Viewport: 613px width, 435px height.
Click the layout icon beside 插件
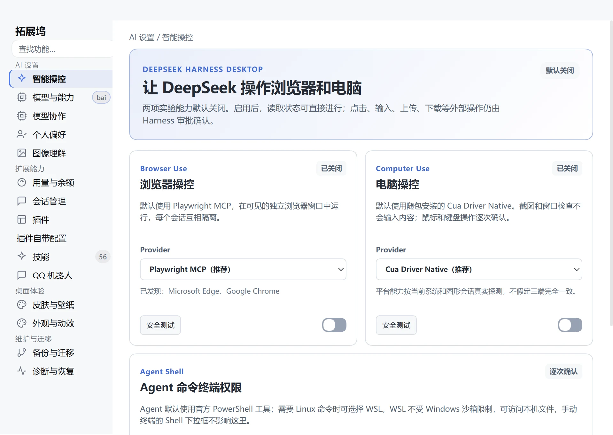(22, 219)
